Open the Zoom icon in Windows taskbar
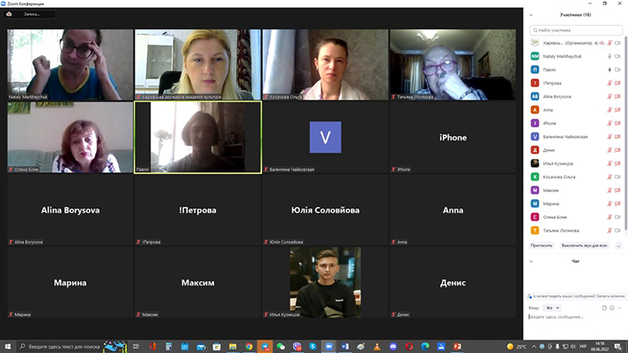 (329, 346)
